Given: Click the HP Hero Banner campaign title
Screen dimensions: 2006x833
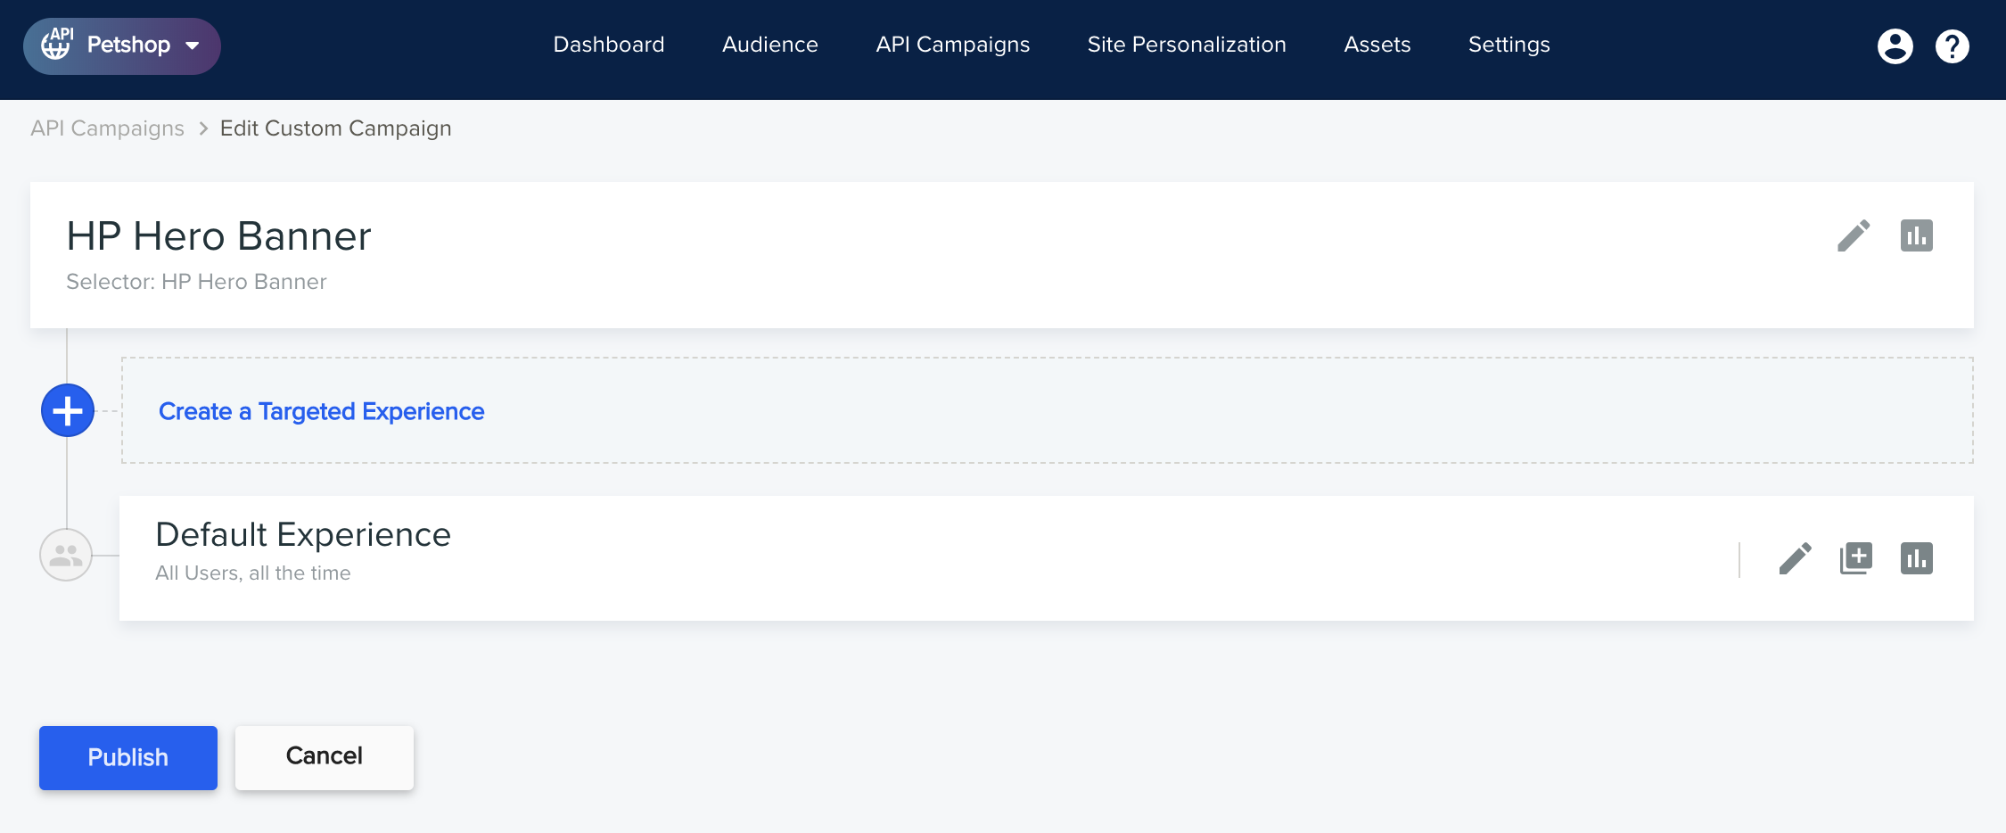Looking at the screenshot, I should tap(218, 236).
